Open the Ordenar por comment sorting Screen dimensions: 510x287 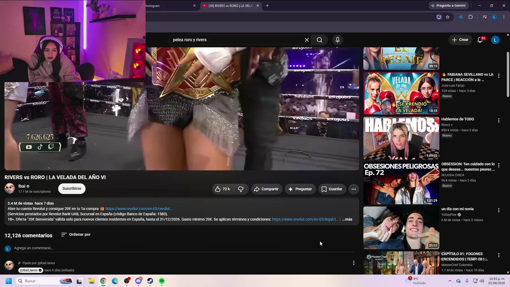76,234
